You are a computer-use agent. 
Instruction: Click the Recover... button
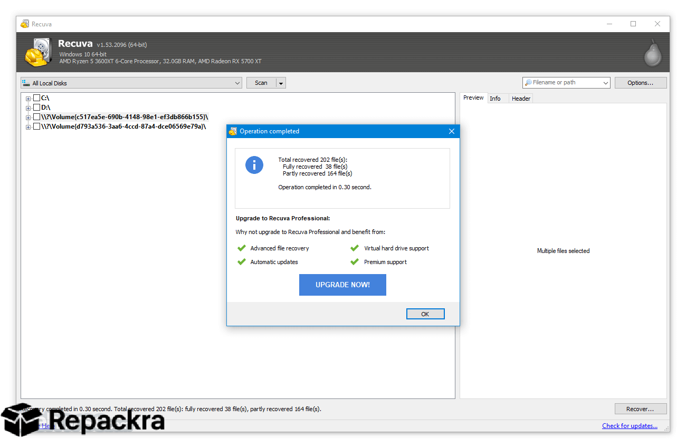click(641, 409)
